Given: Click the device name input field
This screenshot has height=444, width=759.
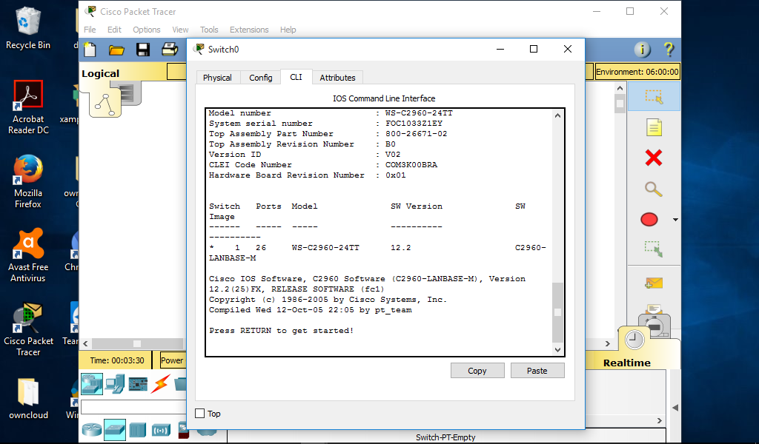Looking at the screenshot, I should tap(133, 407).
